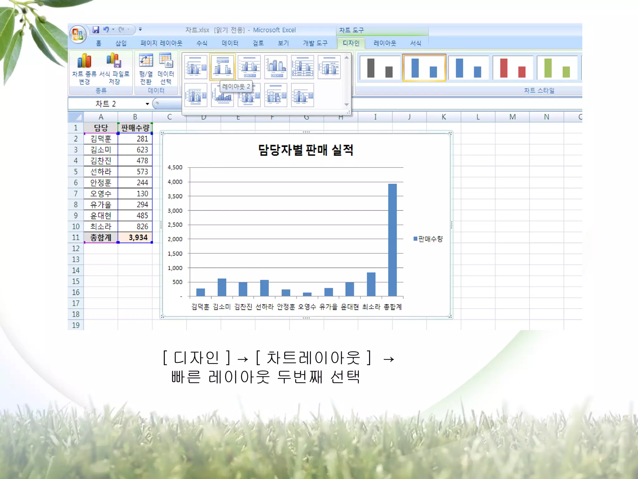Apply the green chart style swatch
The image size is (638, 479).
[557, 68]
